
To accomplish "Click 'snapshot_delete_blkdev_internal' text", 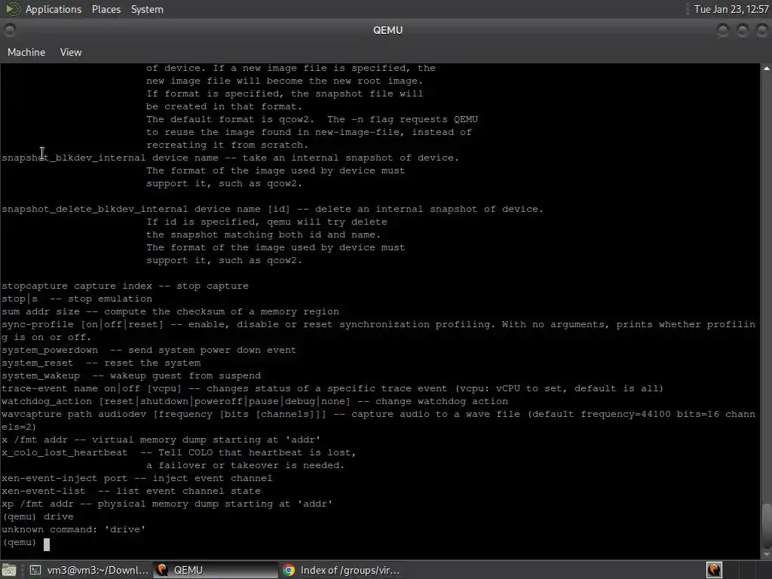I will (x=95, y=210).
